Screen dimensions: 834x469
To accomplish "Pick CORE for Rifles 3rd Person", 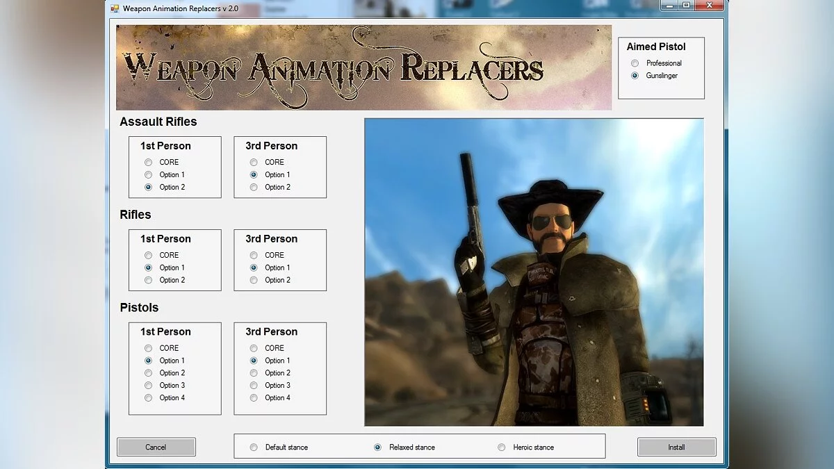I will pyautogui.click(x=254, y=256).
